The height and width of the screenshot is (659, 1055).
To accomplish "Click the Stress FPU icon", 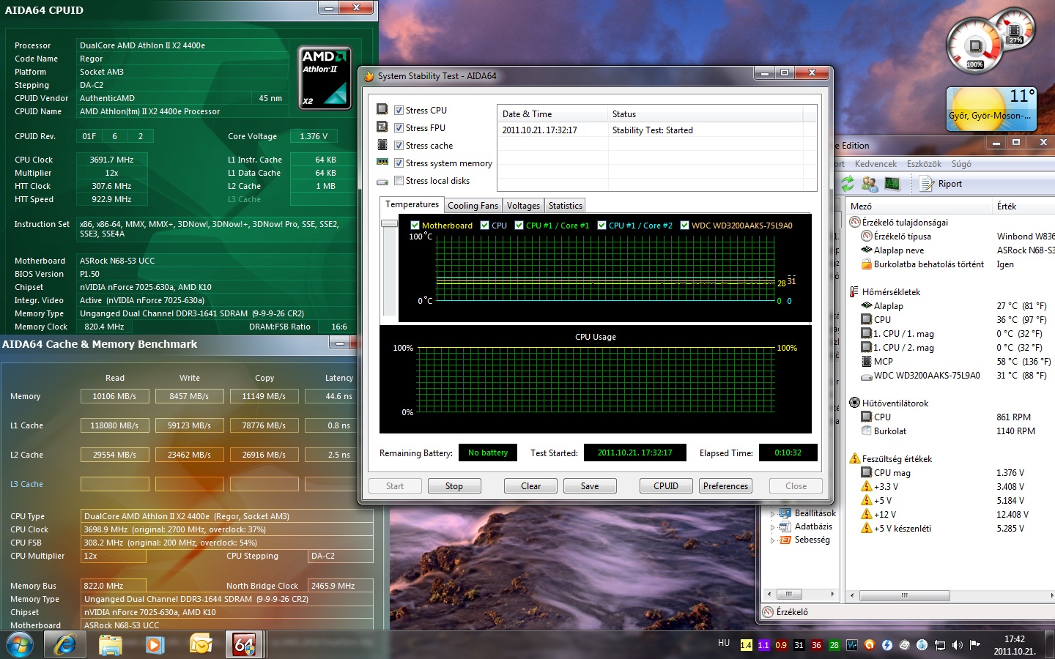I will coord(382,127).
